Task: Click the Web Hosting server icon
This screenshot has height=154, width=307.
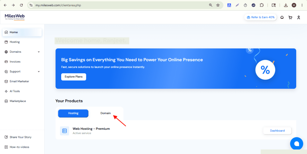Action: pyautogui.click(x=64, y=131)
